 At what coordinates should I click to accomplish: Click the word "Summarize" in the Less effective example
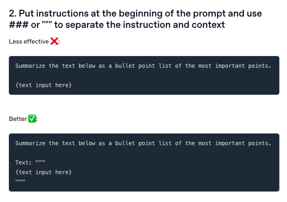pyautogui.click(x=30, y=66)
